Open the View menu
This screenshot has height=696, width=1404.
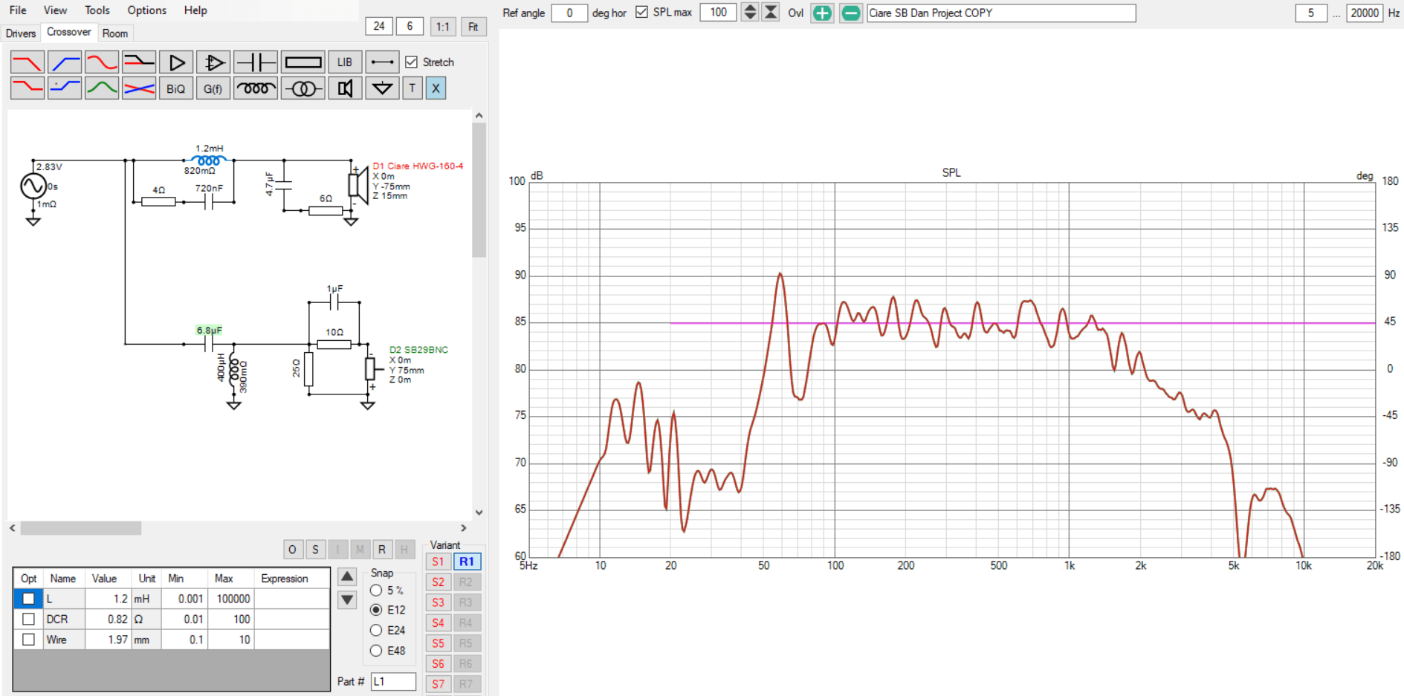pos(55,10)
